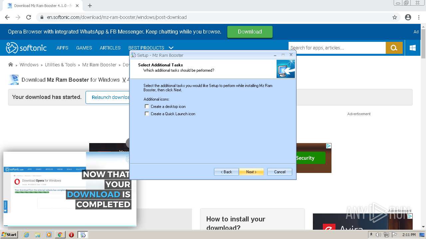Click the video thumbnail about completed download

click(x=70, y=189)
